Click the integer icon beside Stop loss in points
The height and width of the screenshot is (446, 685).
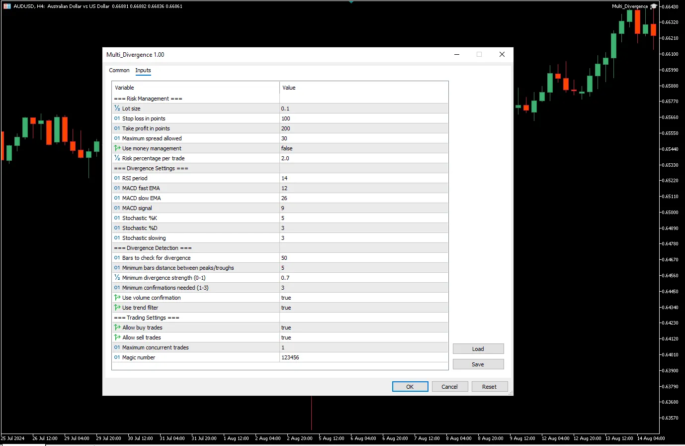click(x=117, y=118)
